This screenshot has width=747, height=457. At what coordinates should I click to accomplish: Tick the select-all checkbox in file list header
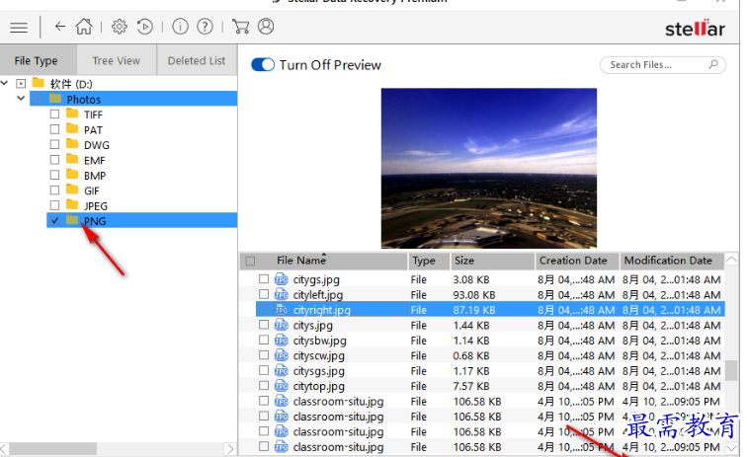[250, 261]
